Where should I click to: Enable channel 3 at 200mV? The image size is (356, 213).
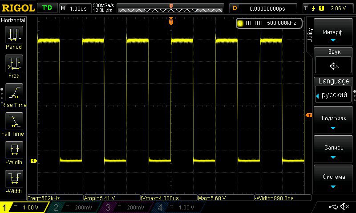(125, 207)
